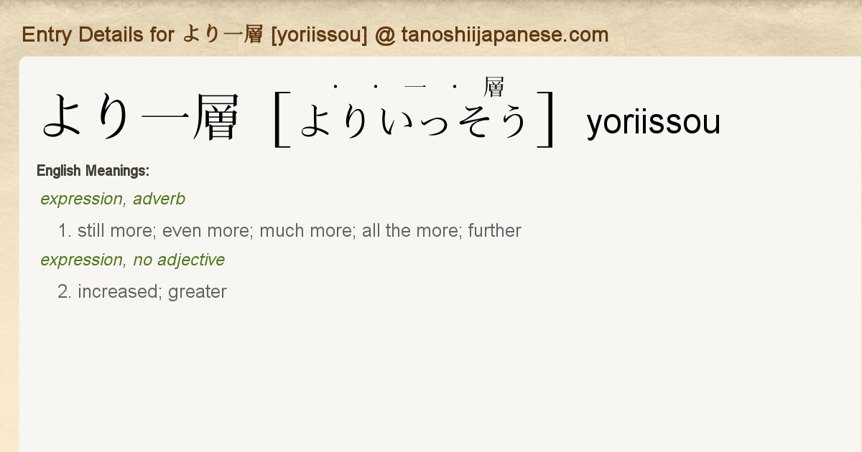Click the page title heading text
This screenshot has width=862, height=452.
pyautogui.click(x=315, y=34)
